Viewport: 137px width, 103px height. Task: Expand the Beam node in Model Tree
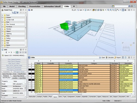pos(2,15)
